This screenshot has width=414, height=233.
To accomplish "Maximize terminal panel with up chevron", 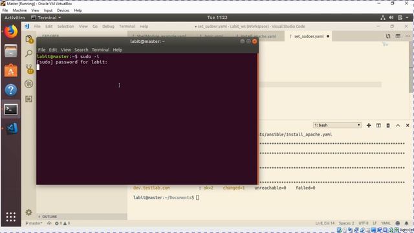I will point(398,125).
